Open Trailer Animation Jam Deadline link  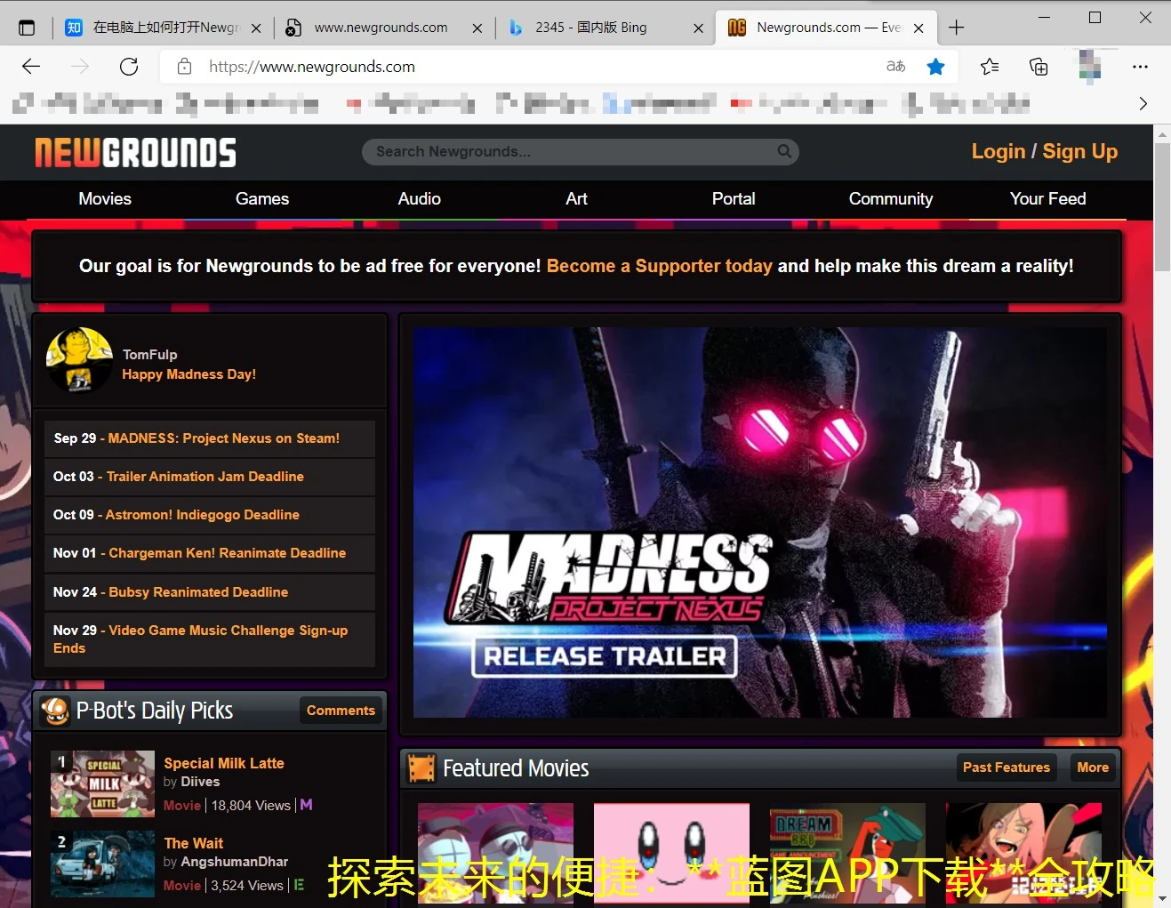(x=205, y=477)
